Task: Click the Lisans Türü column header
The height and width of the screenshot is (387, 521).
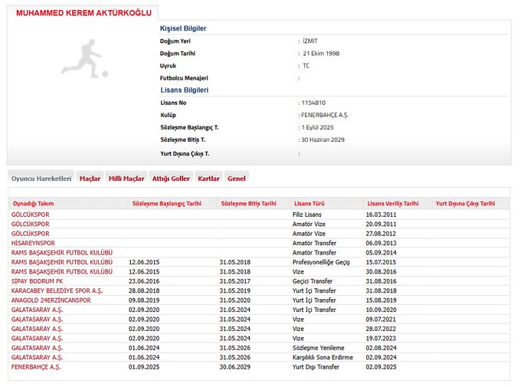Action: pos(311,204)
